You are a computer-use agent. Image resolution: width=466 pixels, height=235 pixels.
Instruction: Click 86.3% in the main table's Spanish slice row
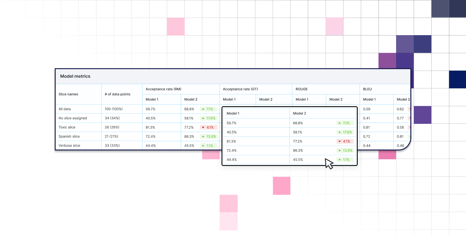pos(189,137)
